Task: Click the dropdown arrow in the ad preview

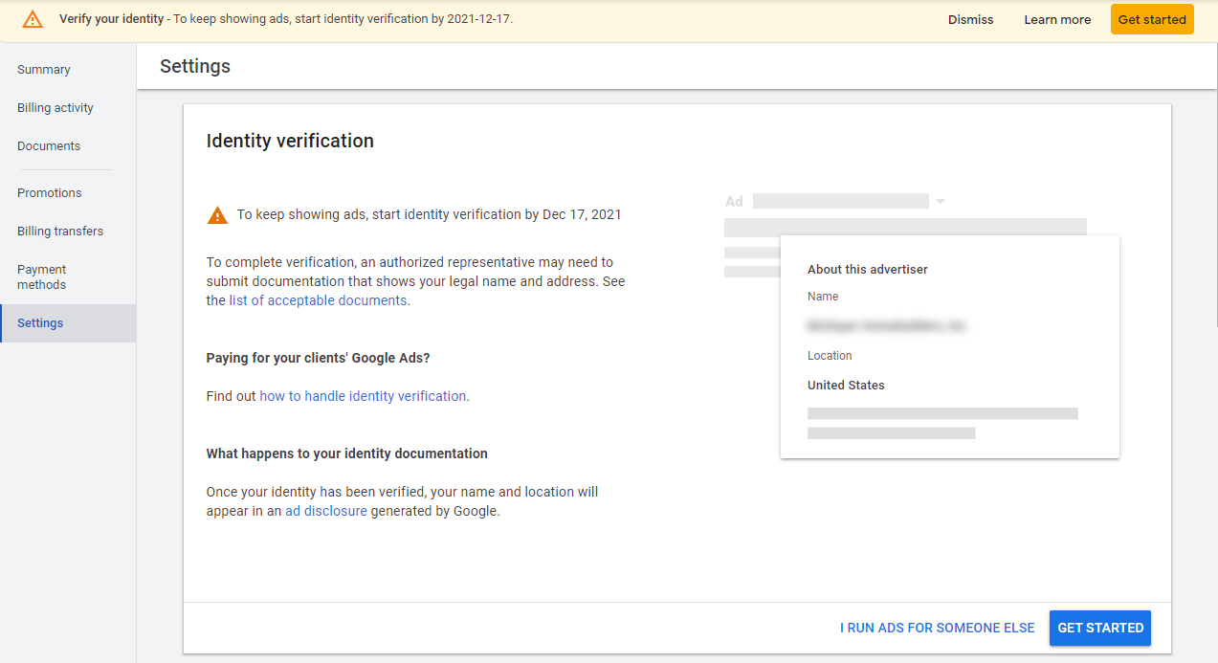Action: 941,202
